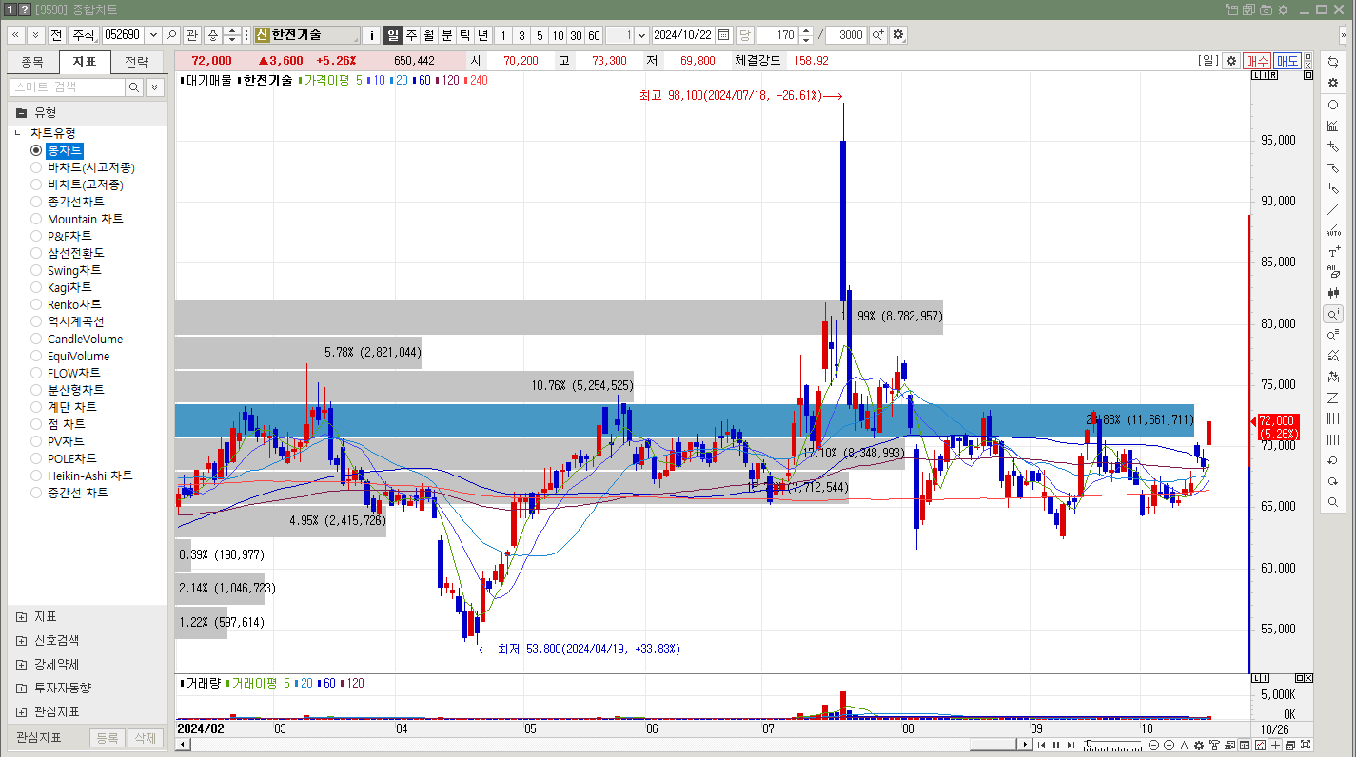Viewport: 1356px width, 757px height.
Task: Select the circle drawing tool
Action: click(1333, 105)
